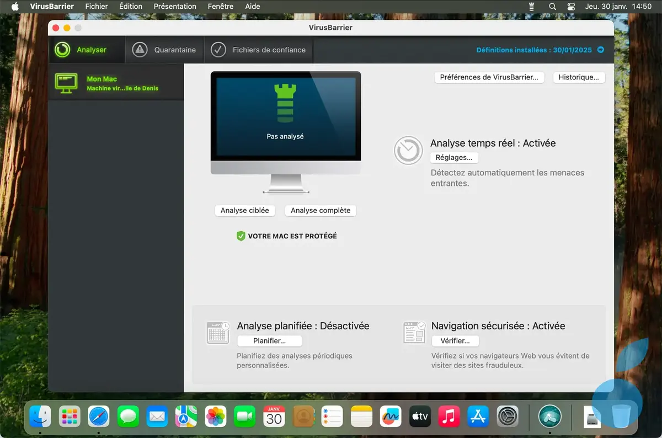This screenshot has height=438, width=662.
Task: Click the scheduled analysis calendar icon
Action: (x=217, y=333)
